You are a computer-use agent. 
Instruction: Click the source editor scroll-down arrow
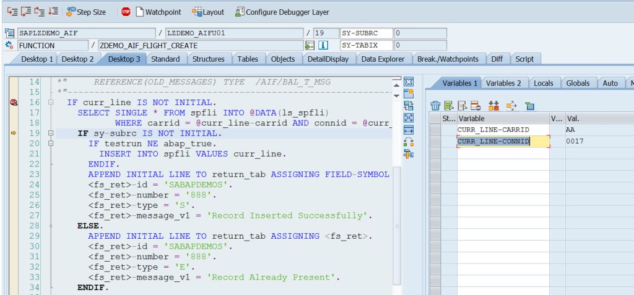pos(397,96)
